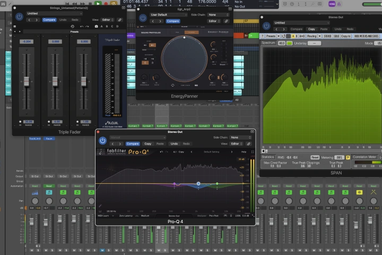
Task: Click SPAN horizontal frequency scrollbar
Action: 323,151
